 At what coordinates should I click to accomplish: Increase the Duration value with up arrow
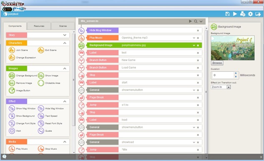point(236,73)
